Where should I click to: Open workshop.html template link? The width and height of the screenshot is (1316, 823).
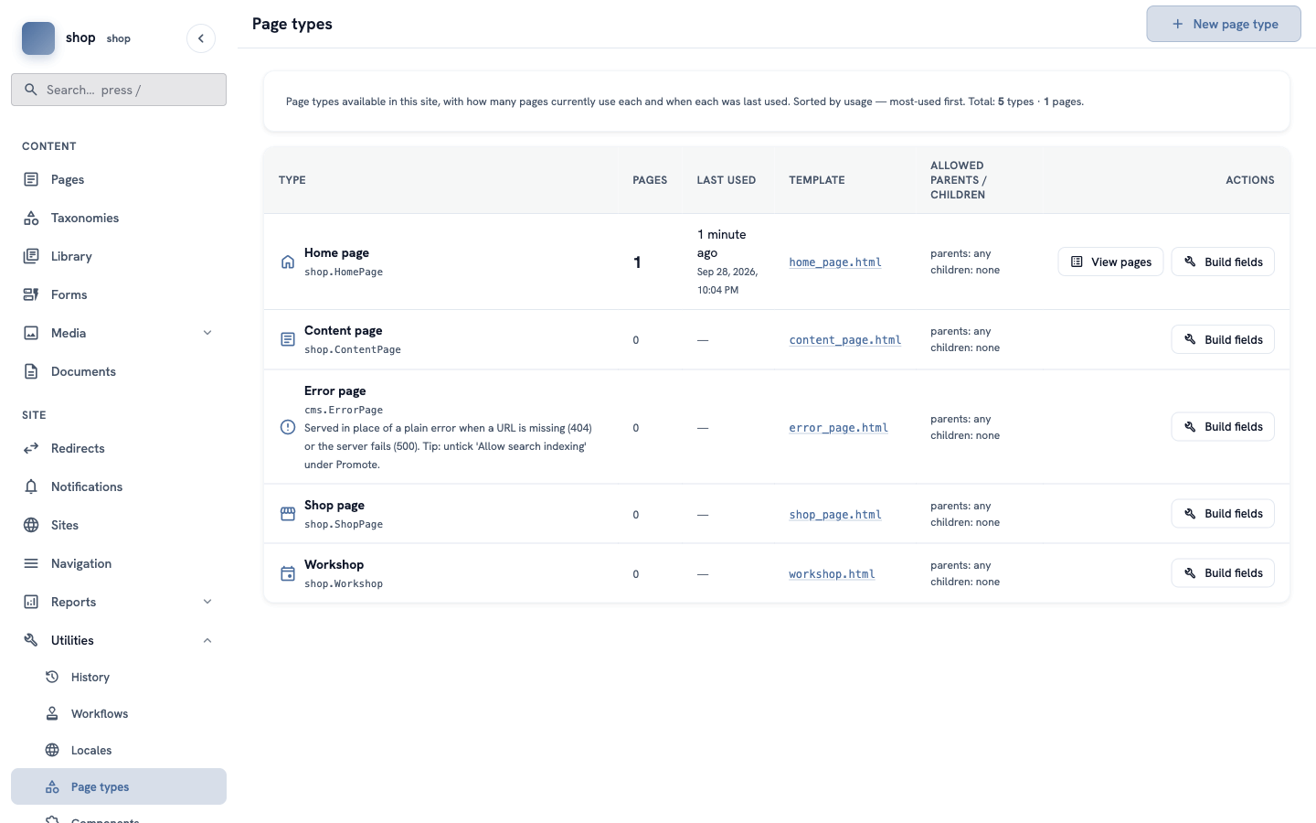point(832,574)
